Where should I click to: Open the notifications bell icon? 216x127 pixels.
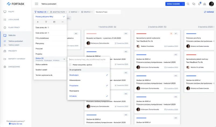click(199, 4)
